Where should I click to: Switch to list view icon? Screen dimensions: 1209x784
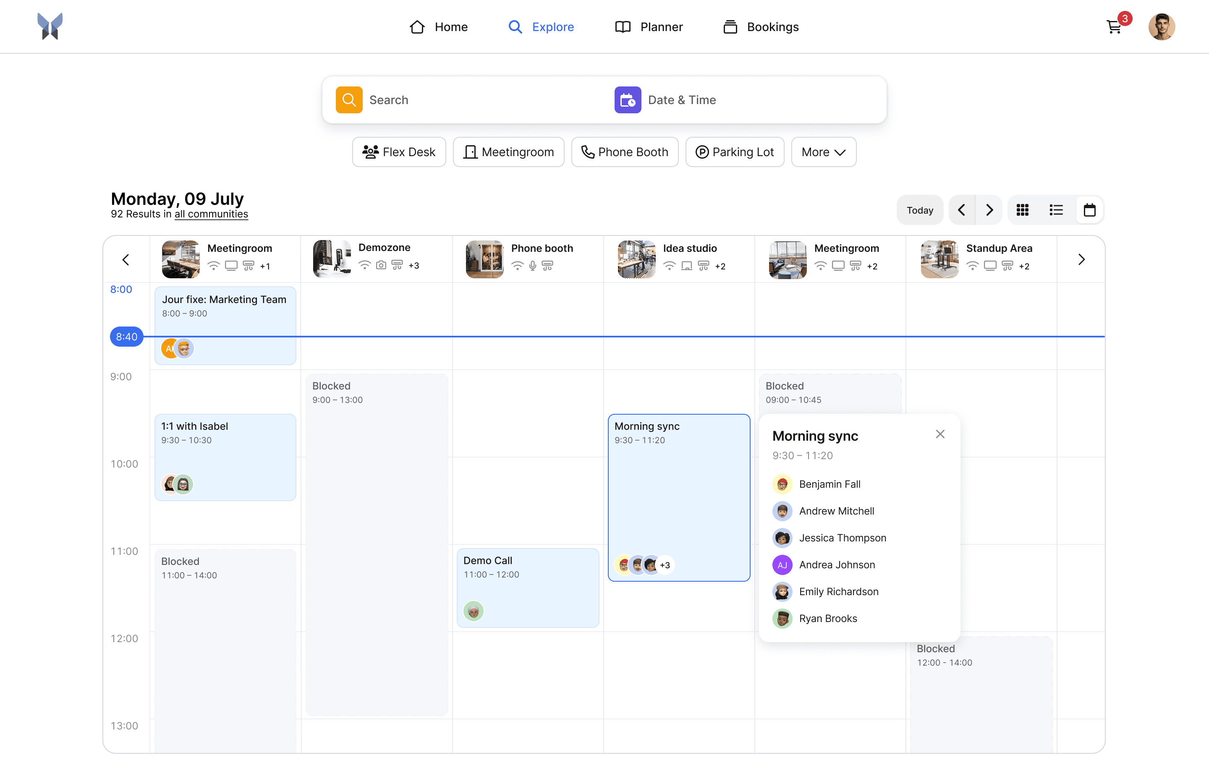tap(1056, 210)
